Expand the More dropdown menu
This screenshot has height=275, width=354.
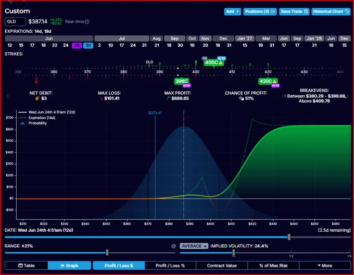[x=325, y=266]
